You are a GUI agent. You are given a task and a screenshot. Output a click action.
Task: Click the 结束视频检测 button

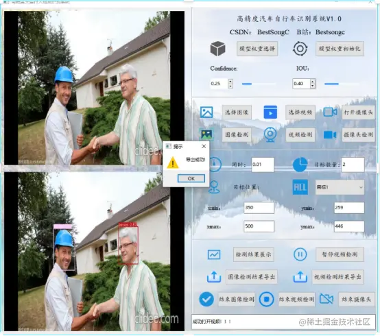pyautogui.click(x=296, y=299)
